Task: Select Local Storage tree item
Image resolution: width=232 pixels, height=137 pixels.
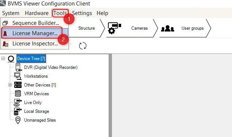Action: click(37, 111)
